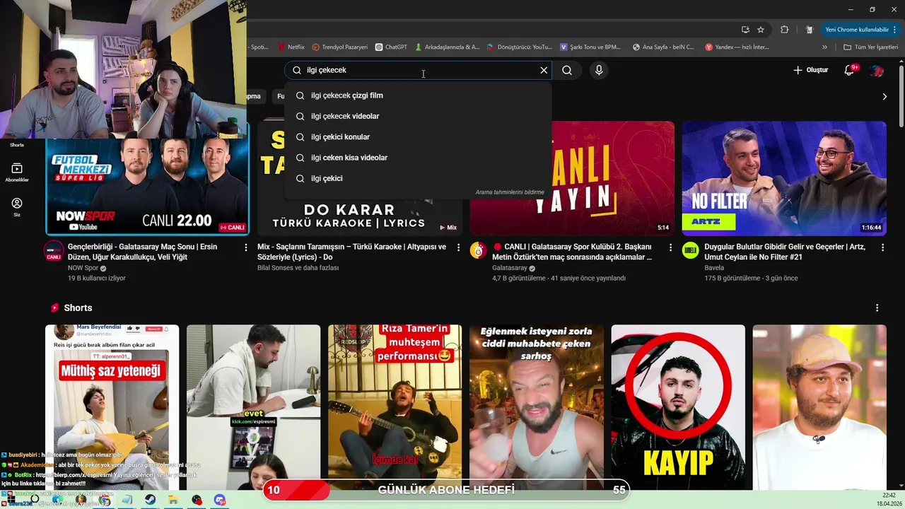The height and width of the screenshot is (509, 905).
Task: Open the Galatasaray channel avatar
Action: 479,250
